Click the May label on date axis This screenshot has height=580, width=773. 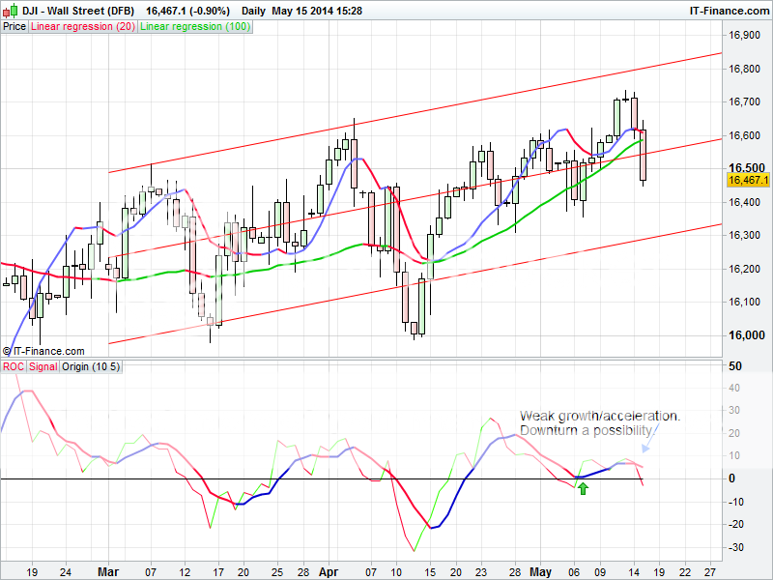tap(541, 571)
